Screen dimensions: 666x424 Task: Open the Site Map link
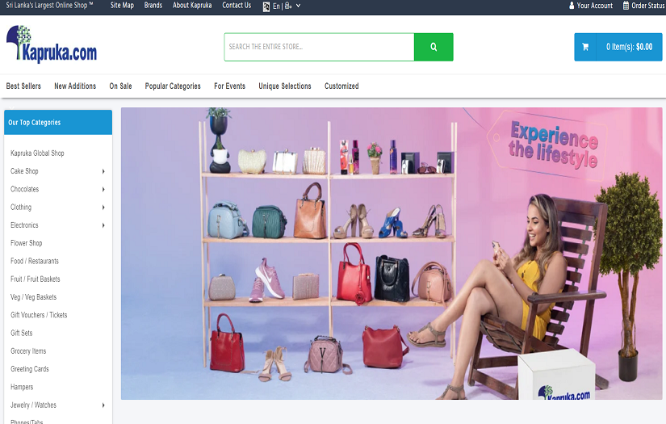tap(122, 6)
